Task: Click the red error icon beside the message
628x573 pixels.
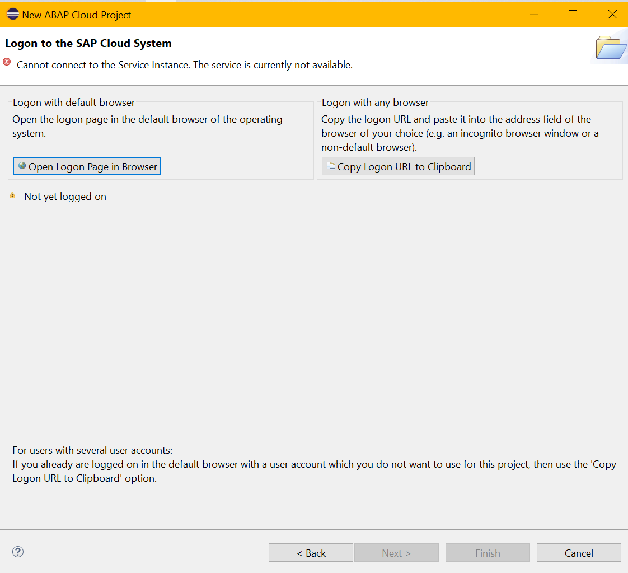Action: click(7, 62)
